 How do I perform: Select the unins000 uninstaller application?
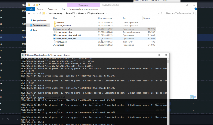pyautogui.click(x=60, y=45)
